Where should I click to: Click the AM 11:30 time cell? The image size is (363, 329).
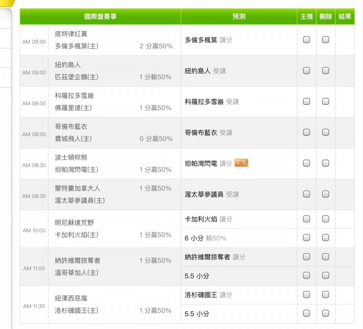pyautogui.click(x=34, y=306)
